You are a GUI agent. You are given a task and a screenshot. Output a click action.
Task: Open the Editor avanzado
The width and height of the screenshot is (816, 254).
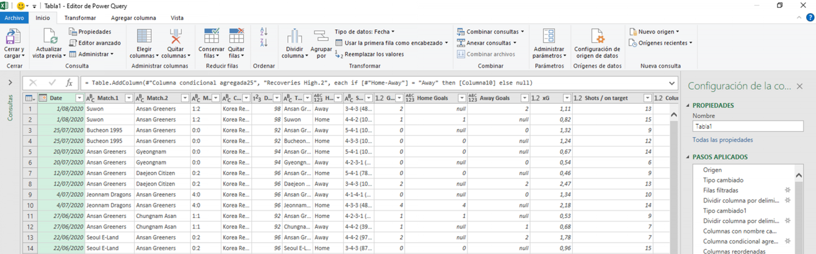(x=95, y=43)
